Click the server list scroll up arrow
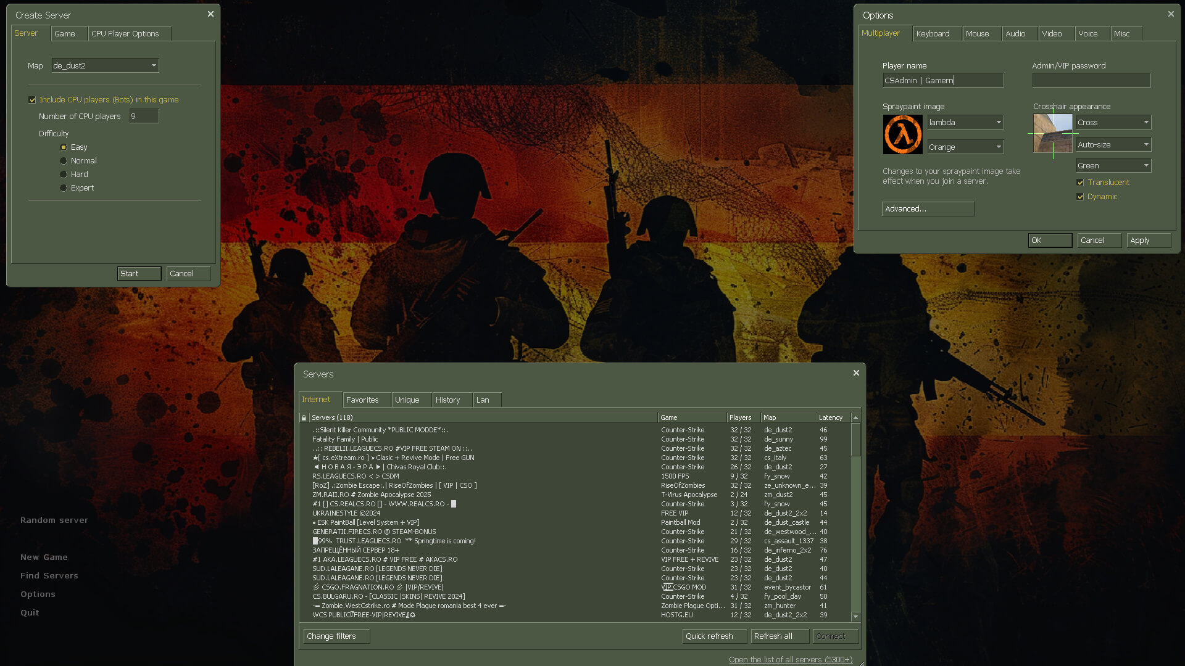 coord(855,417)
